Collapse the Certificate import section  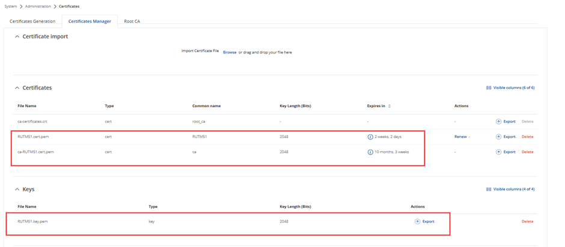click(x=17, y=37)
